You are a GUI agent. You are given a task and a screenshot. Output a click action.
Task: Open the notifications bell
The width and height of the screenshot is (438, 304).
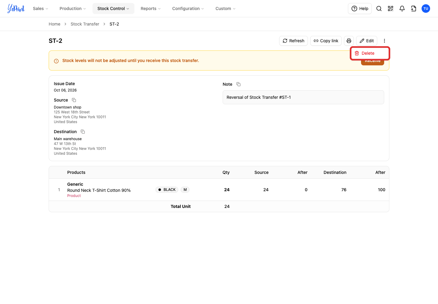pyautogui.click(x=402, y=9)
